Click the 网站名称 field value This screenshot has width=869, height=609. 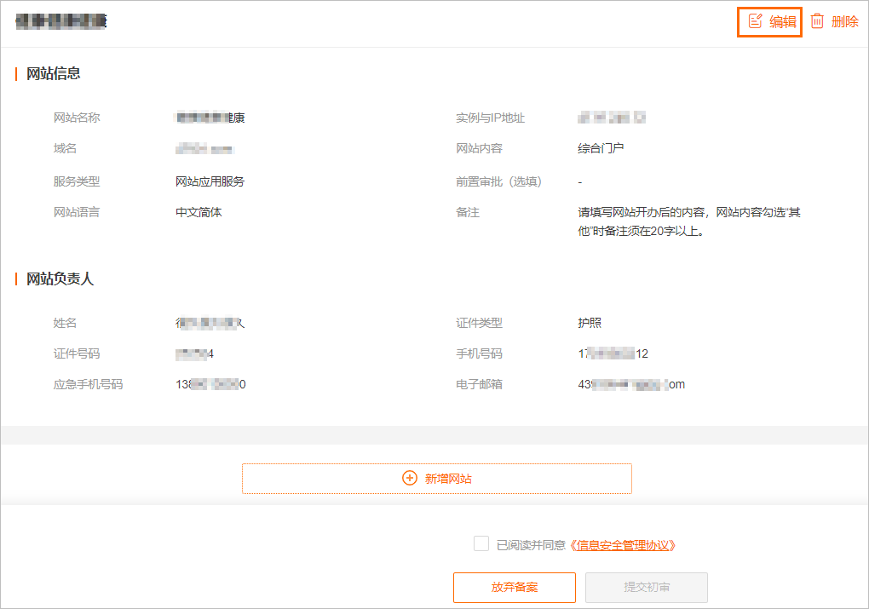click(x=210, y=117)
